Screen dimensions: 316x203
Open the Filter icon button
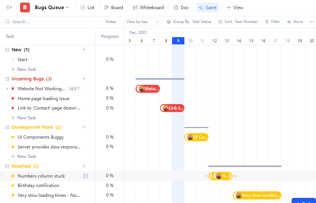coord(272,22)
